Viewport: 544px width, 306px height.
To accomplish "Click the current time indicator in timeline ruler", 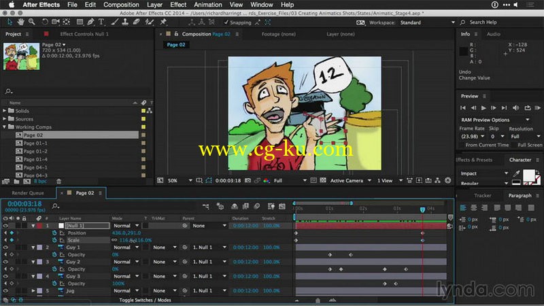I will (422, 209).
